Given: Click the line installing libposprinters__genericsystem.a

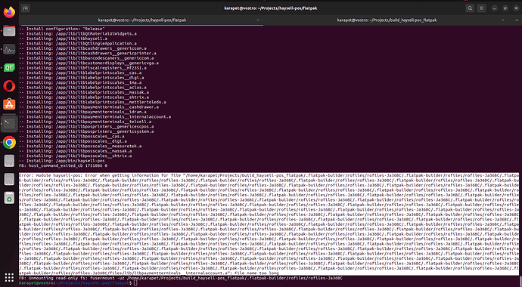Looking at the screenshot, I should [x=86, y=131].
